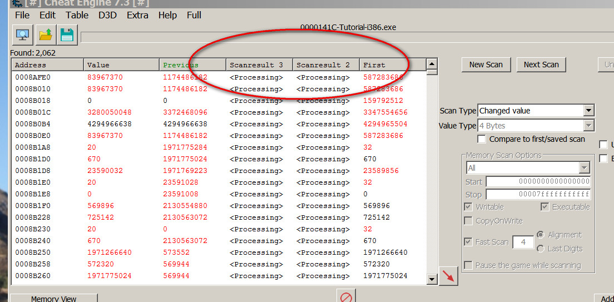Screen dimensions: 614x302
Task: Open the Scan Type dropdown
Action: click(588, 111)
